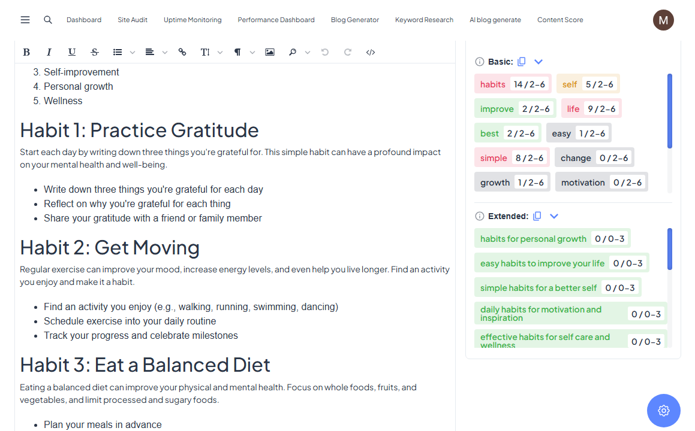Collapse the Extended keywords section
The height and width of the screenshot is (431, 695).
pos(554,216)
